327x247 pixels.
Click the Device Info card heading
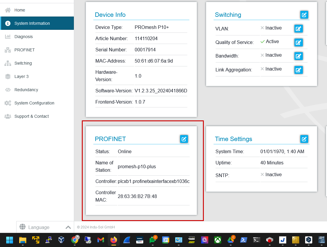110,15
